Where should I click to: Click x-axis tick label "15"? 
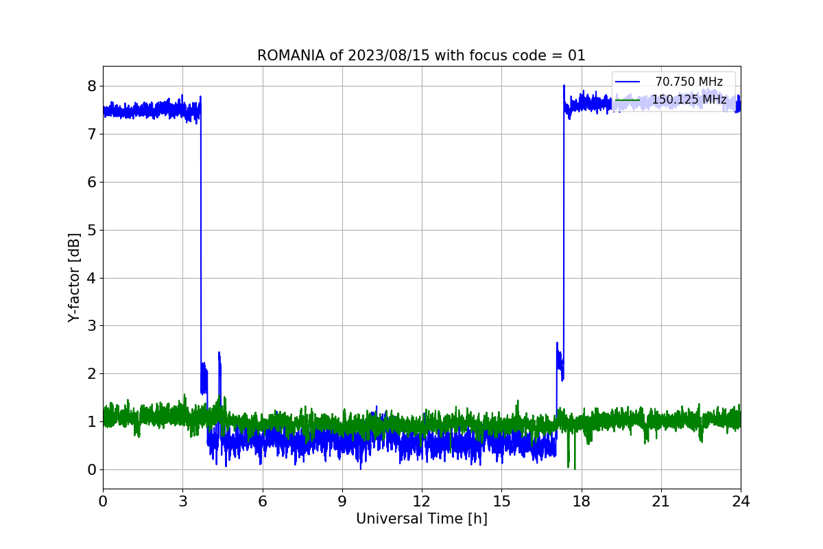click(501, 502)
